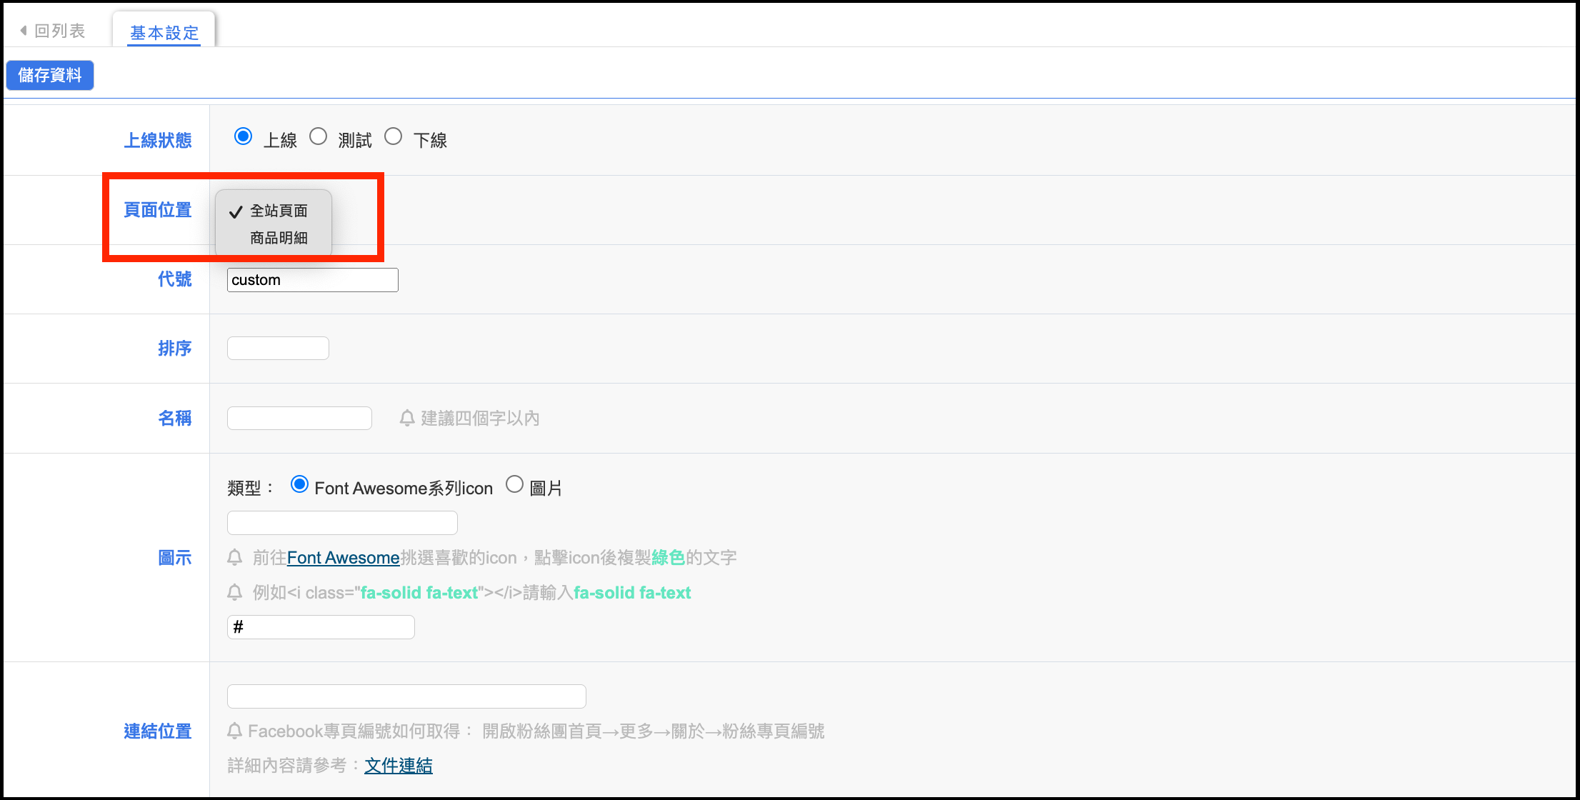
Task: Click the back arrow icon beside 回列表
Action: 24,31
